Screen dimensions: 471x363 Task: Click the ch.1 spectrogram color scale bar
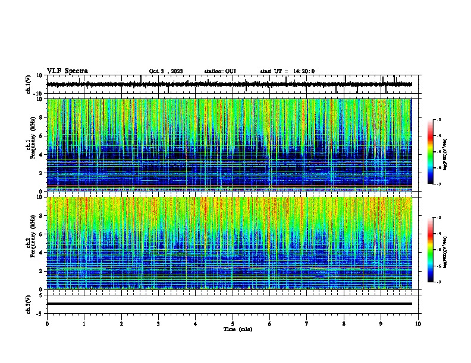pyautogui.click(x=431, y=152)
